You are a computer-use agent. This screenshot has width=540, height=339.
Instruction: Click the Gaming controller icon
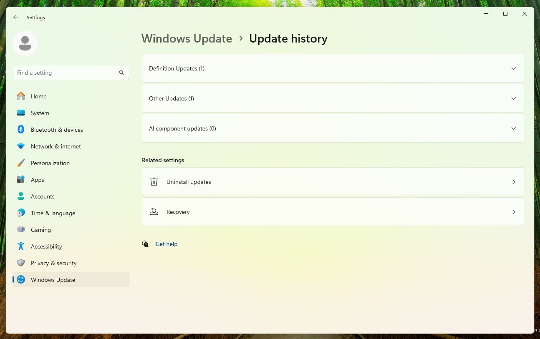pos(21,230)
